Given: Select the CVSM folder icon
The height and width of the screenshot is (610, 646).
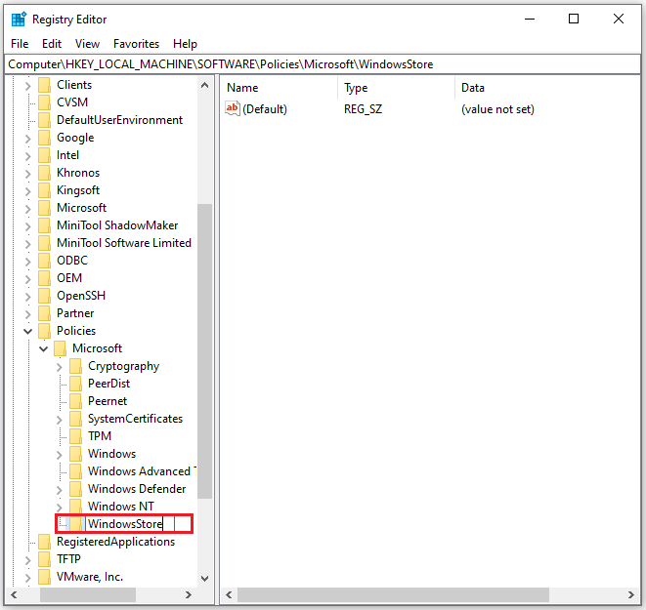Looking at the screenshot, I should pyautogui.click(x=44, y=102).
